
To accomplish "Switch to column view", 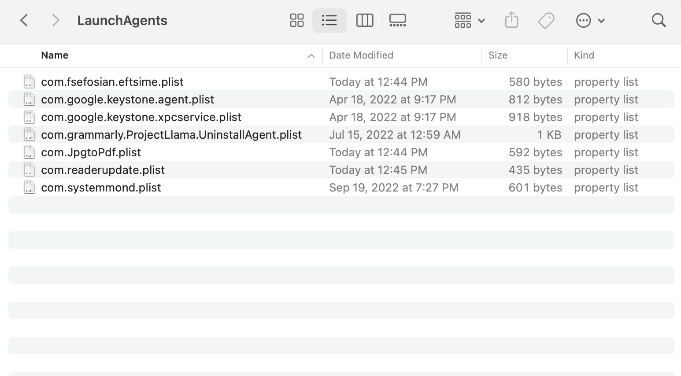I will click(x=365, y=20).
